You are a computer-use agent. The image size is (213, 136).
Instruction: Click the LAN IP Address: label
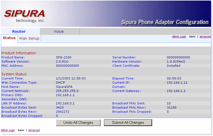[14, 103]
